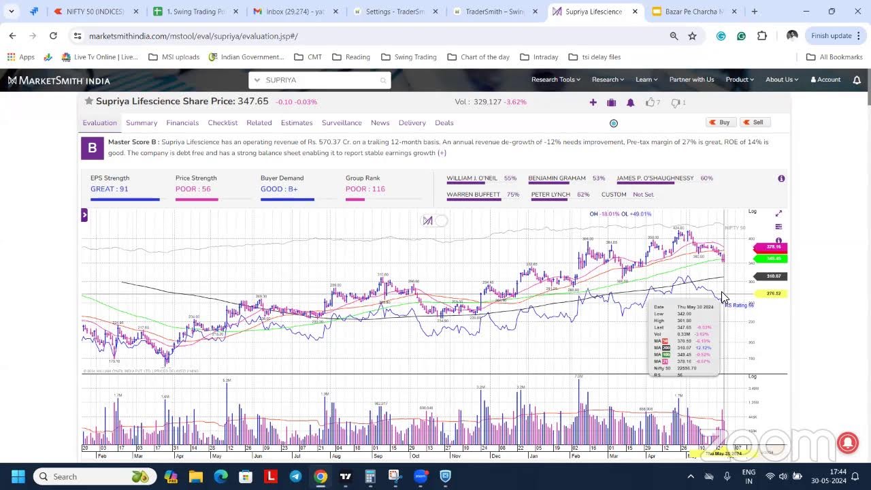Open the portfolio briefcase icon
Screen dimensions: 871x490
point(611,102)
